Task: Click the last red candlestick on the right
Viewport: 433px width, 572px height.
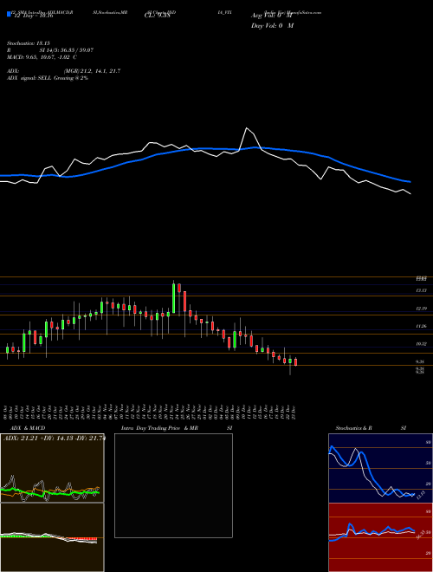Action: point(296,362)
